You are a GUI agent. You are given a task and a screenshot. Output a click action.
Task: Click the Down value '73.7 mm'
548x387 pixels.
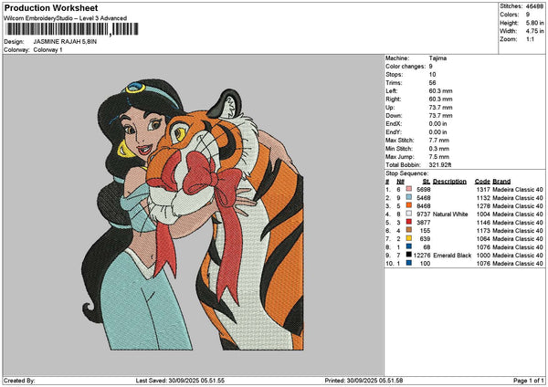pos(440,116)
